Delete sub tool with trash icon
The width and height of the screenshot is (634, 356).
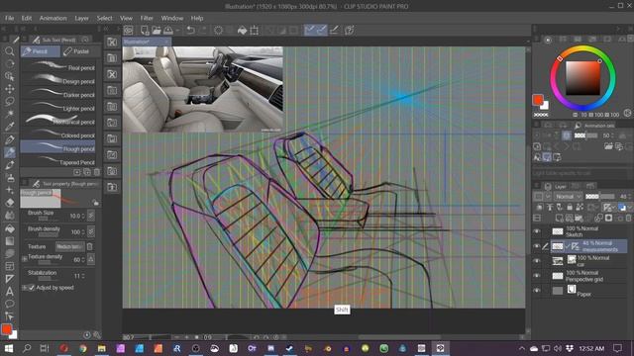(x=97, y=172)
